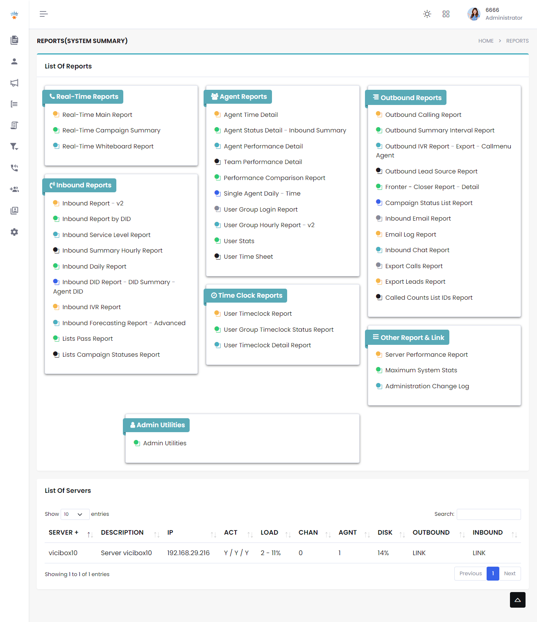This screenshot has width=537, height=622.
Task: Expand the Real-Time Reports section header
Action: pos(83,96)
